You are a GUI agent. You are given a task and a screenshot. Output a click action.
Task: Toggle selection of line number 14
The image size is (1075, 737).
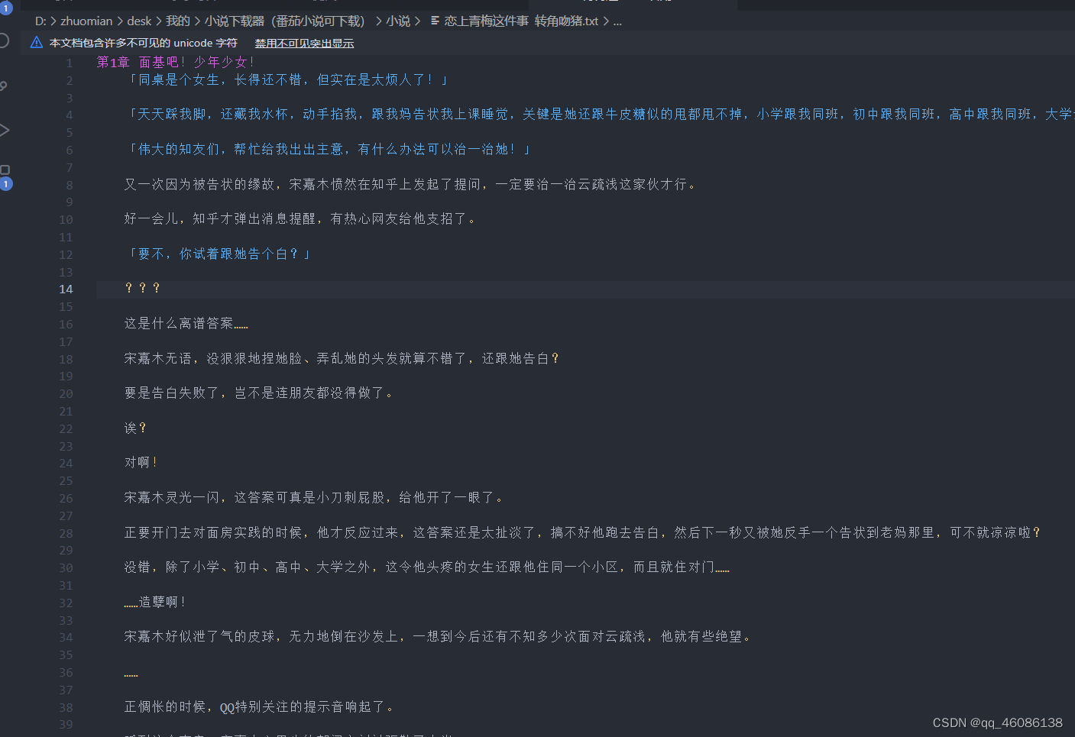(x=66, y=289)
